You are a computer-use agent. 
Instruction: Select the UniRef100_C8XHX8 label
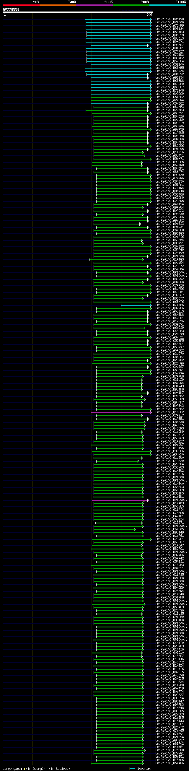[170, 422]
